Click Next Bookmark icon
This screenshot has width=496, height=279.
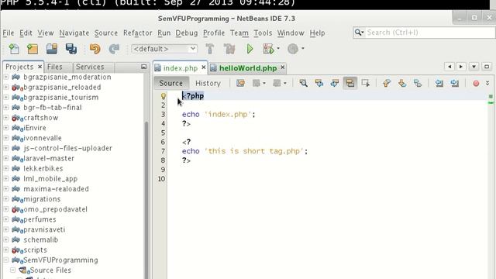coord(402,83)
